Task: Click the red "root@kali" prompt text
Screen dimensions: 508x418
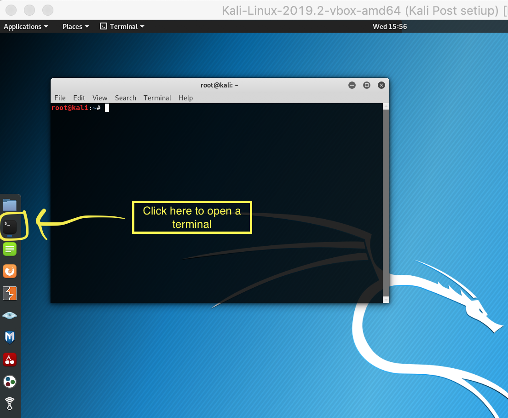Action: 69,108
